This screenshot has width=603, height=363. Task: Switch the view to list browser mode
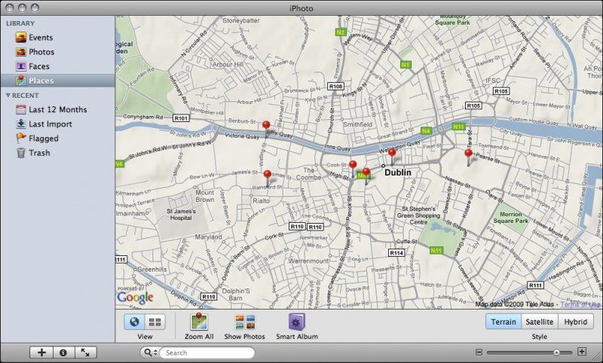154,322
